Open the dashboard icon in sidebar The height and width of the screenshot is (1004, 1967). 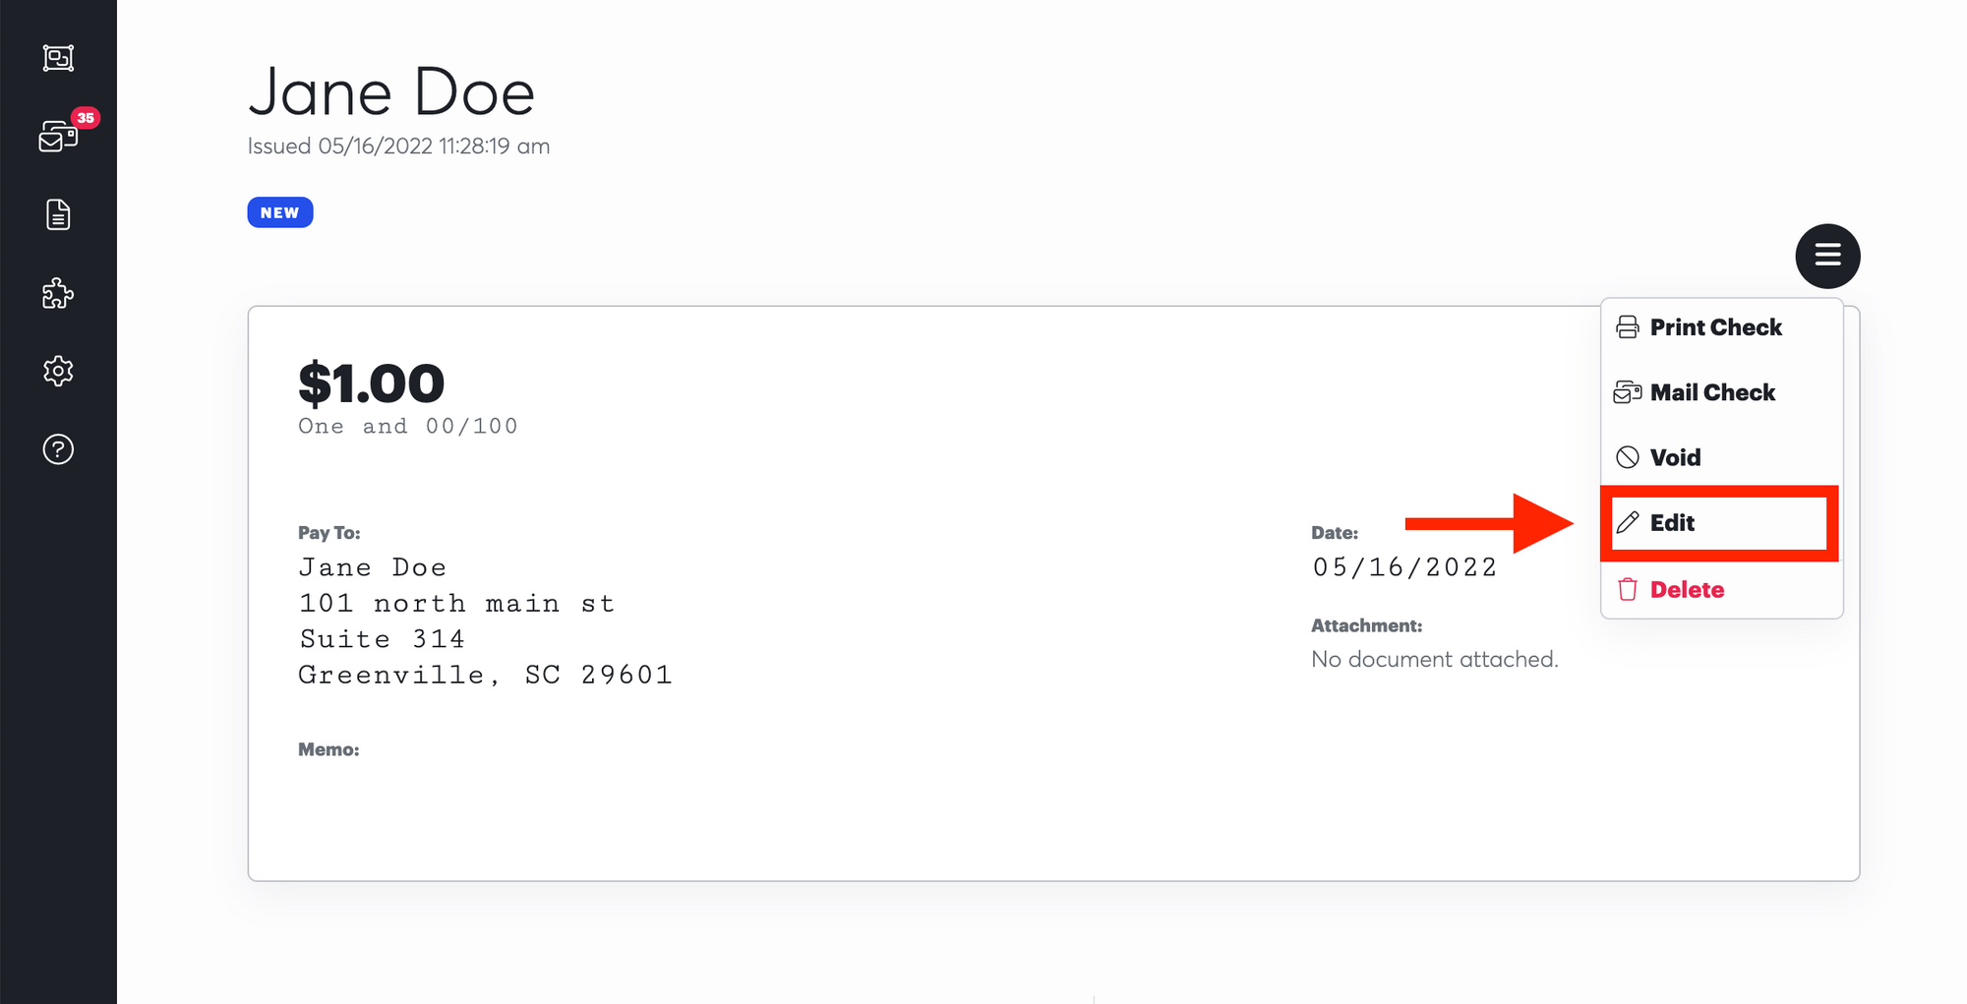coord(58,58)
